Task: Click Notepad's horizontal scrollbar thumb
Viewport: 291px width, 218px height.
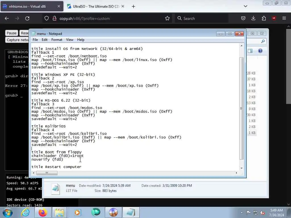Action: [x=47, y=173]
